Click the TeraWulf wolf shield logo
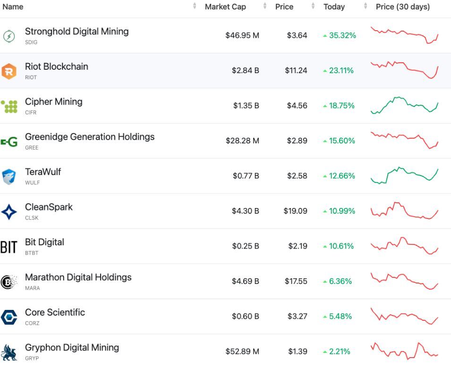 click(9, 176)
